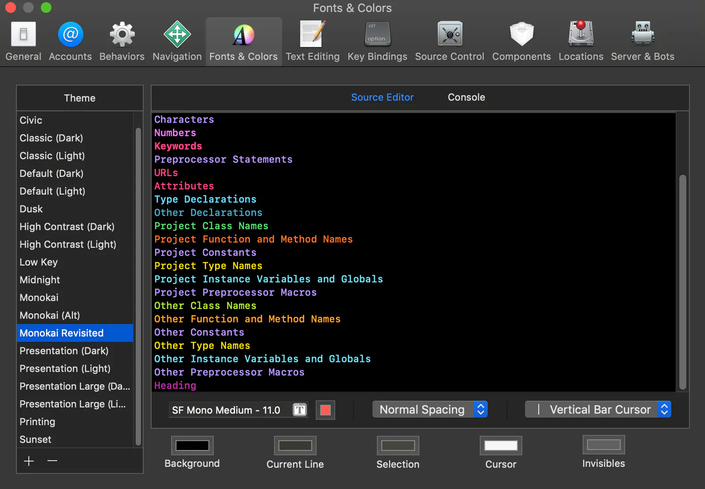Open the Accounts preferences pane

click(x=70, y=41)
